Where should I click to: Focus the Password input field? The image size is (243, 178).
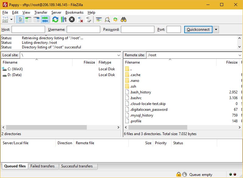pos(138,30)
